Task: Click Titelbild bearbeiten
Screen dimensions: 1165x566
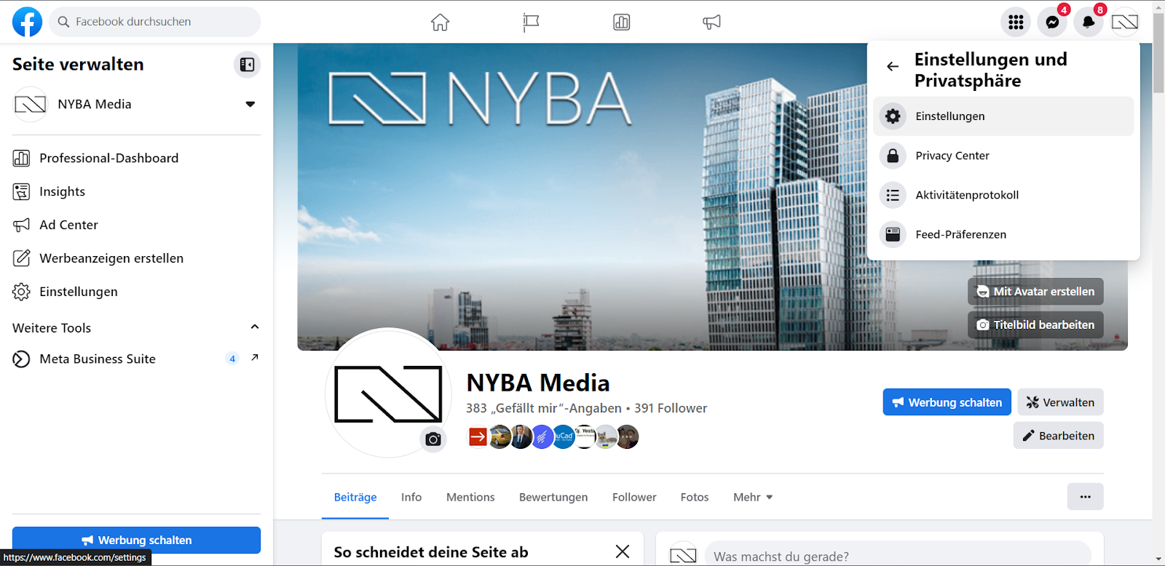Action: point(1035,325)
